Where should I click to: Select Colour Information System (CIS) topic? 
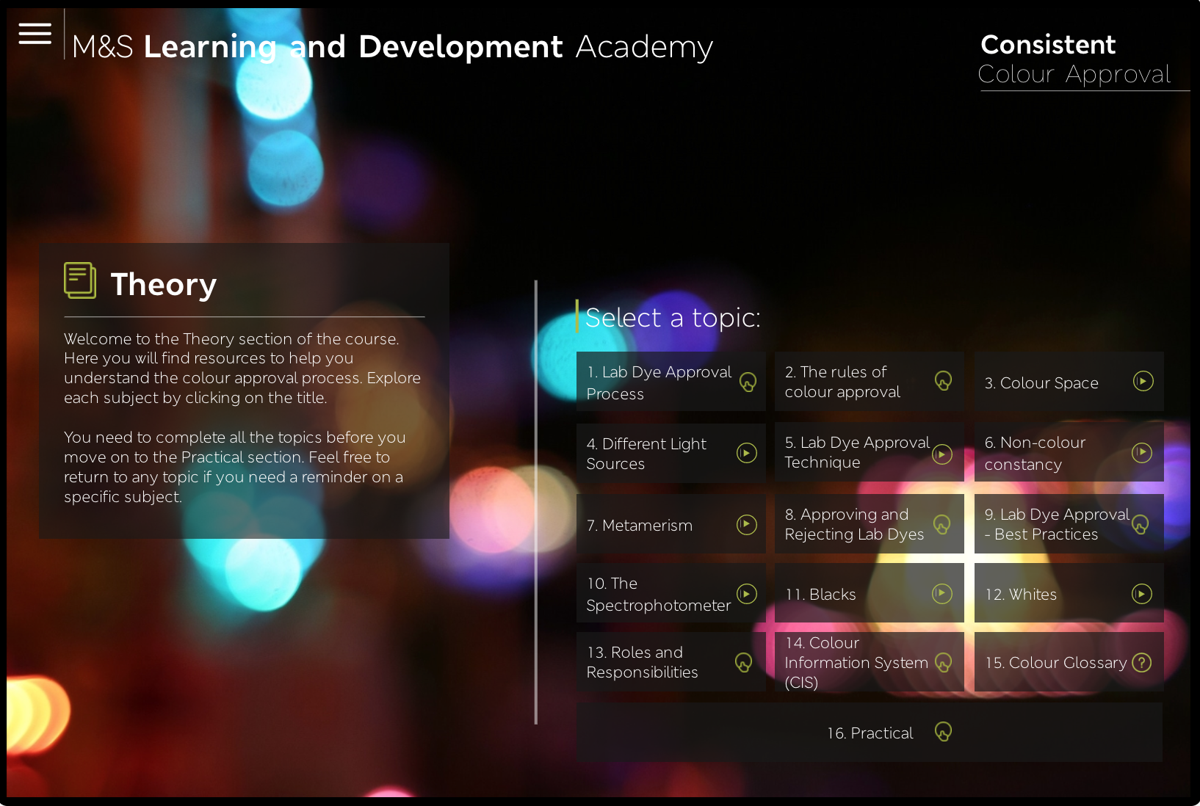tap(856, 662)
